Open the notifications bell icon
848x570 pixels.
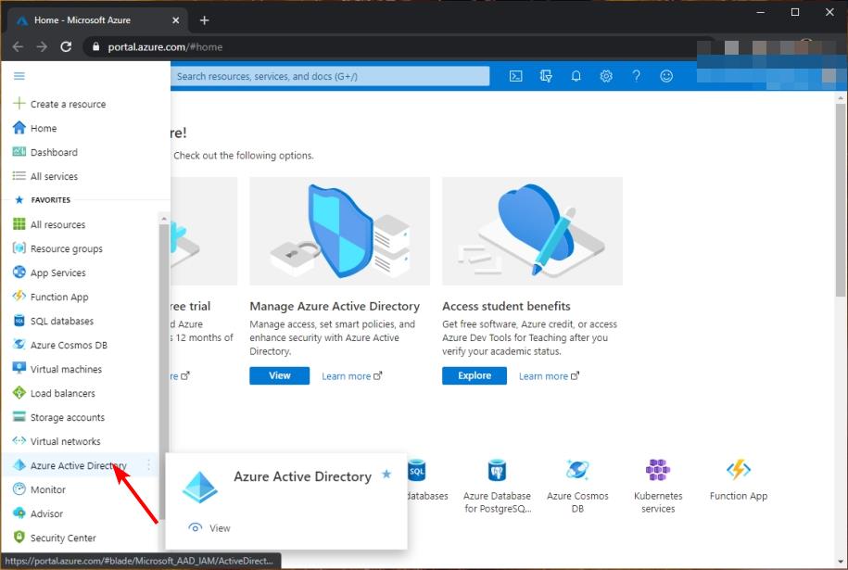pos(576,76)
